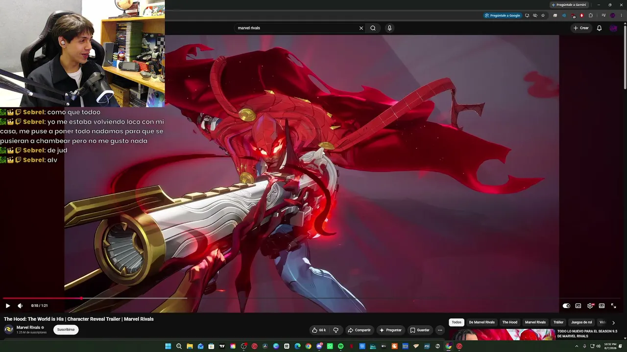Open 'TODO LO NUEVO PARA EL SEASON 9.5' video title
Screen dimensions: 627x352
tap(587, 333)
